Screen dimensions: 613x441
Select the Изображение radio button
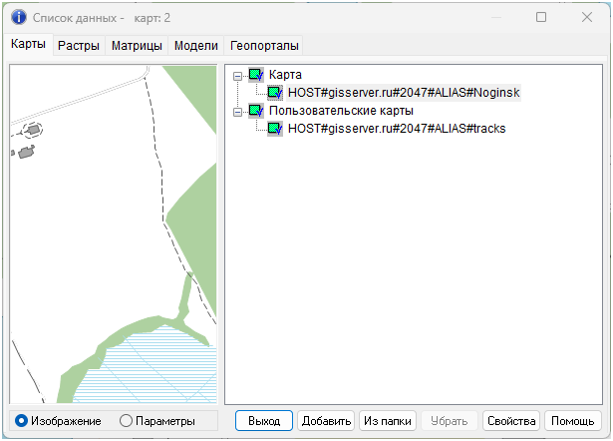pyautogui.click(x=22, y=421)
